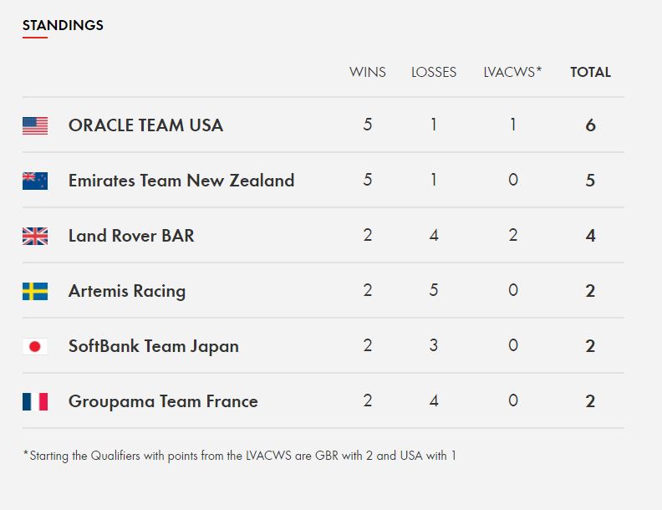Click the USA flag icon

(35, 125)
